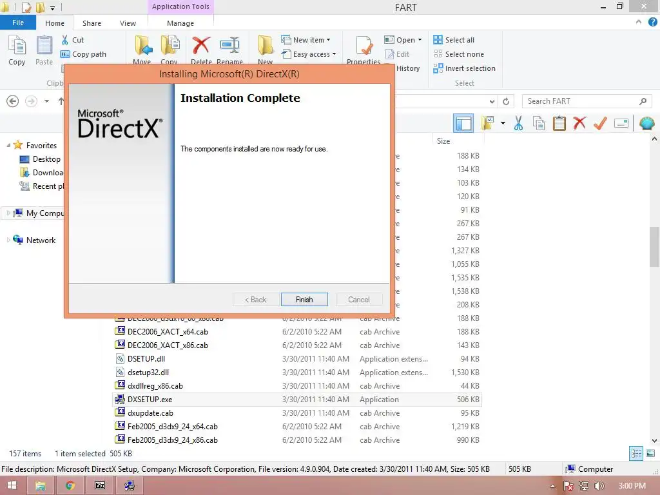
Task: Open the Easy access dropdown
Action: click(x=309, y=54)
